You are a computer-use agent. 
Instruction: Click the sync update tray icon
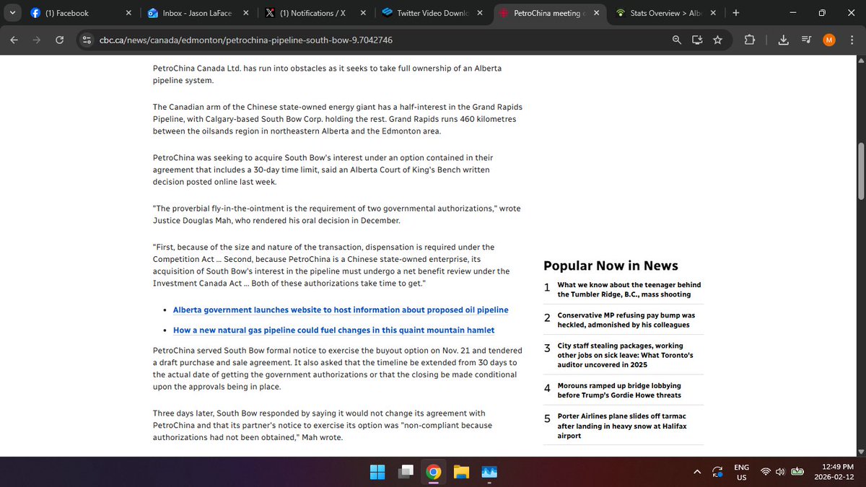coord(717,472)
